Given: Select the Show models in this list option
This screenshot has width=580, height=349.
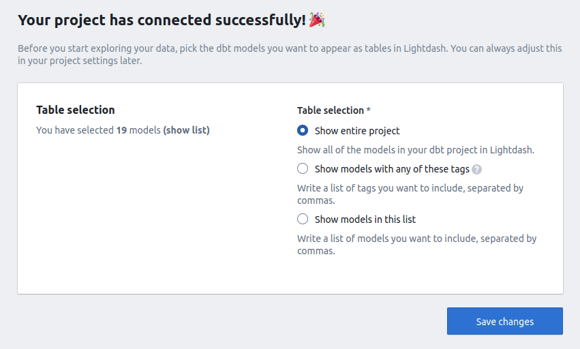Looking at the screenshot, I should pos(303,219).
